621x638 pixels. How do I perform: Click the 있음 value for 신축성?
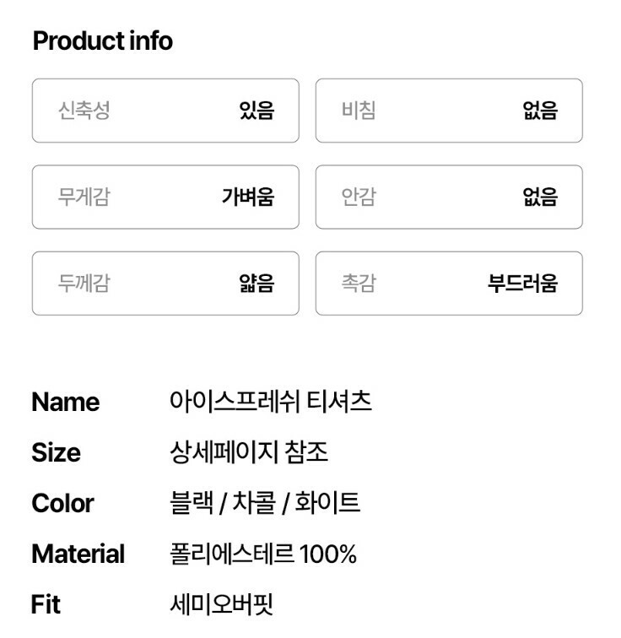(x=256, y=111)
